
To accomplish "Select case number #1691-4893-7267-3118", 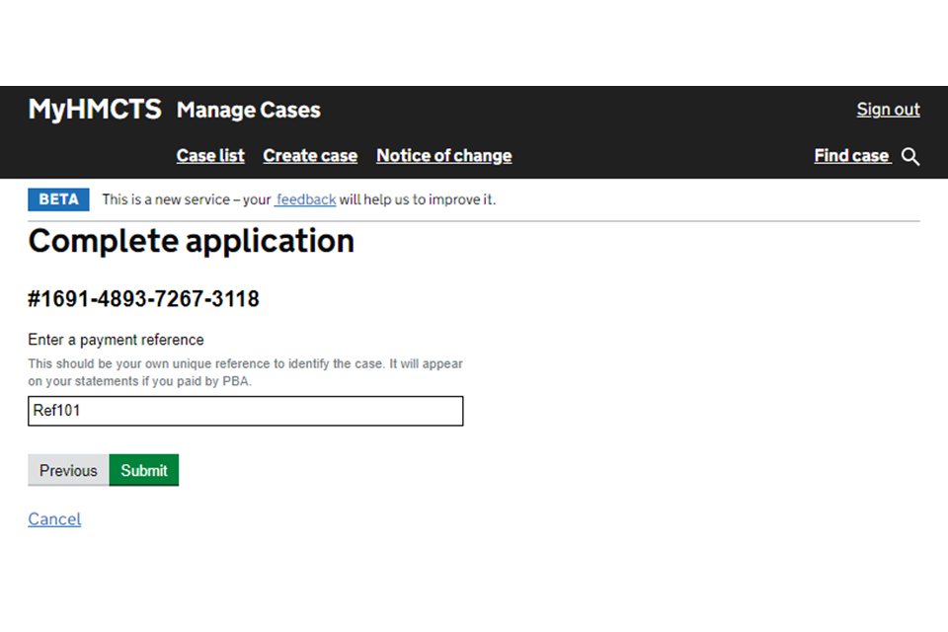I will point(143,299).
